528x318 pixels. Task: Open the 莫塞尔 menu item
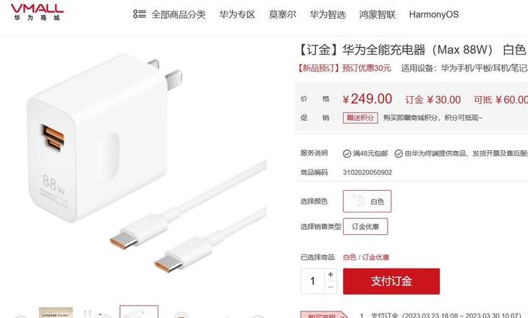pos(282,14)
